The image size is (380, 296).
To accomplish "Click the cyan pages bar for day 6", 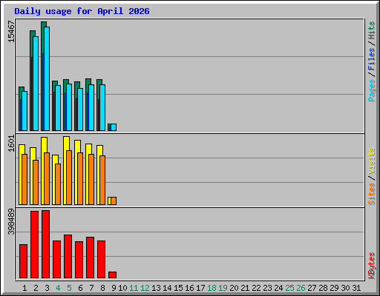I will click(x=80, y=110).
